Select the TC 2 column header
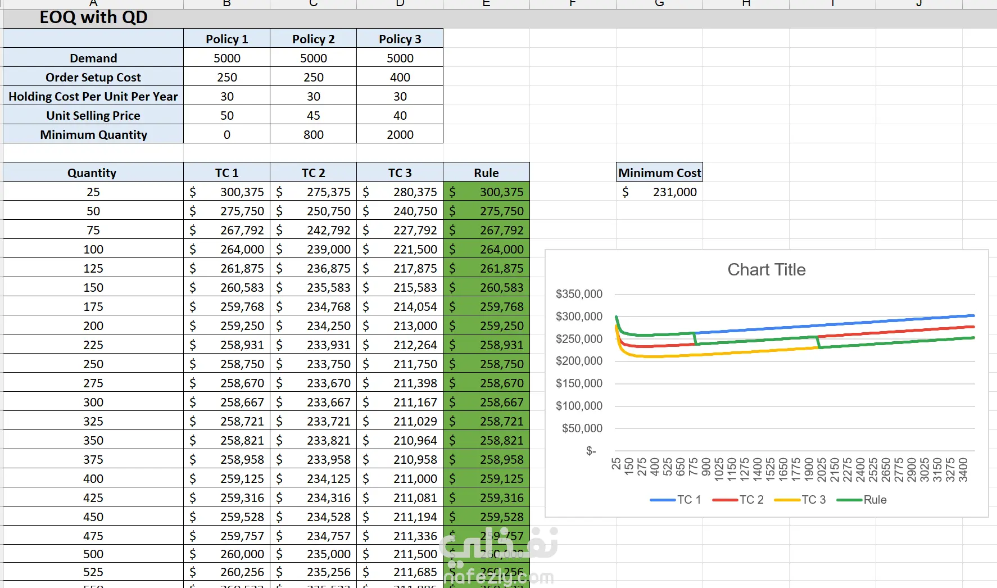997x588 pixels. coord(313,173)
